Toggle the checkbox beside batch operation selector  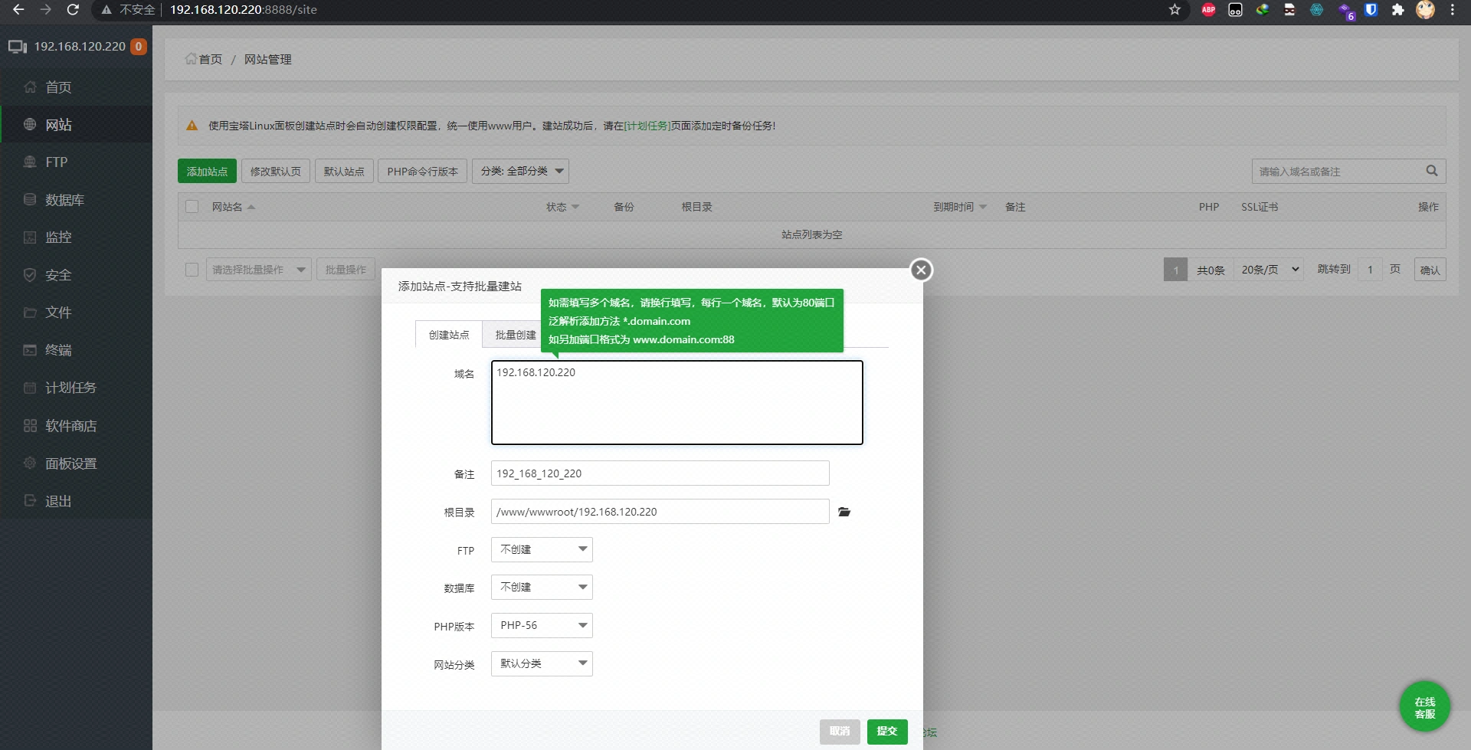pyautogui.click(x=192, y=270)
